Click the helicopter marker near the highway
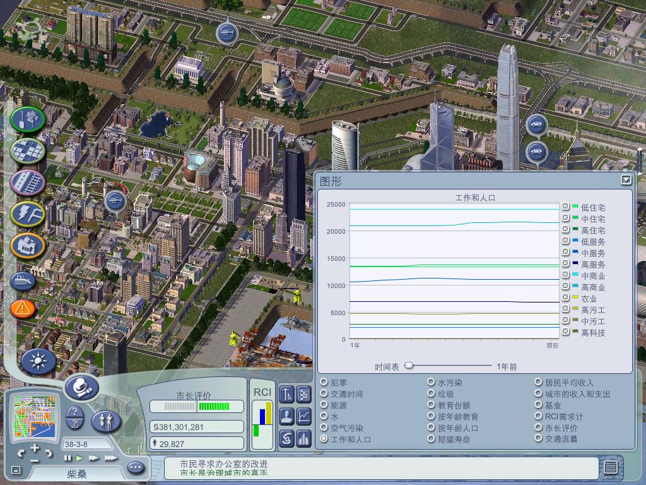This screenshot has height=485, width=646. pyautogui.click(x=226, y=32)
